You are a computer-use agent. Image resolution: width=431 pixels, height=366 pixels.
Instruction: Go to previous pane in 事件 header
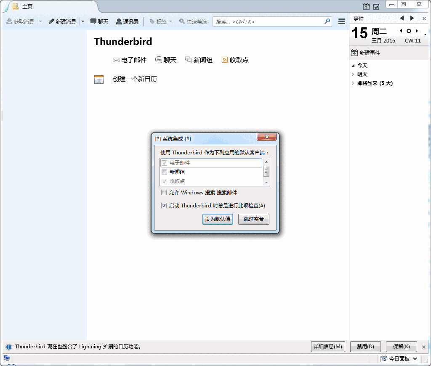pos(402,18)
